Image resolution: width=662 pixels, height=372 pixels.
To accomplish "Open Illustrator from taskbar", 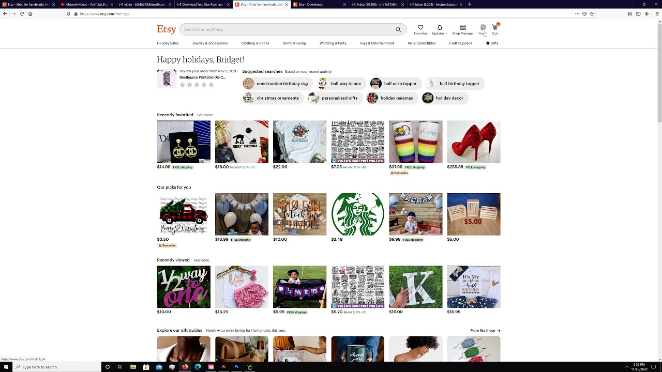I will click(223, 367).
